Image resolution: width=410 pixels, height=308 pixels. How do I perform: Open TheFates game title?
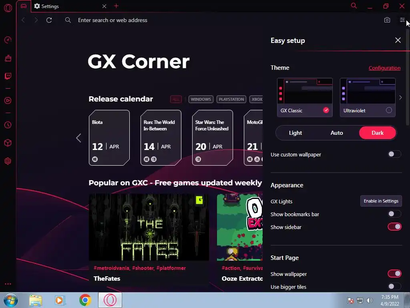click(x=107, y=278)
